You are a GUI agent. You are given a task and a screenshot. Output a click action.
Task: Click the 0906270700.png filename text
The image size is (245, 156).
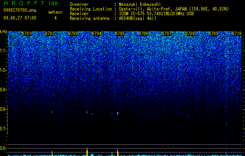pos(20,11)
